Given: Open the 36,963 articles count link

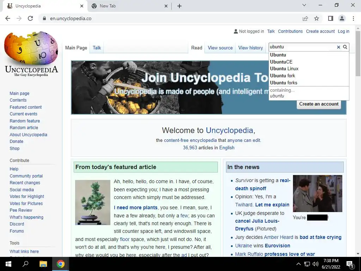Looking at the screenshot, I should pos(190,148).
